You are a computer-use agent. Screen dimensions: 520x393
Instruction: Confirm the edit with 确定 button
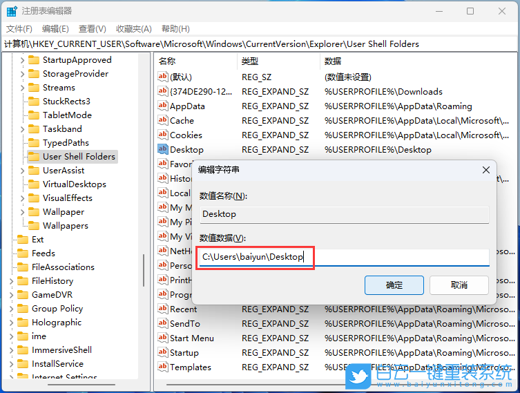click(394, 285)
